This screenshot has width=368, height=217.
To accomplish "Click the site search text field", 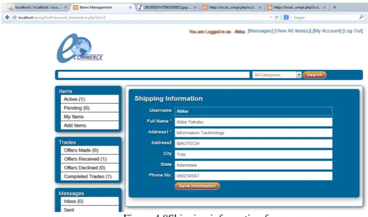I will coord(154,75).
